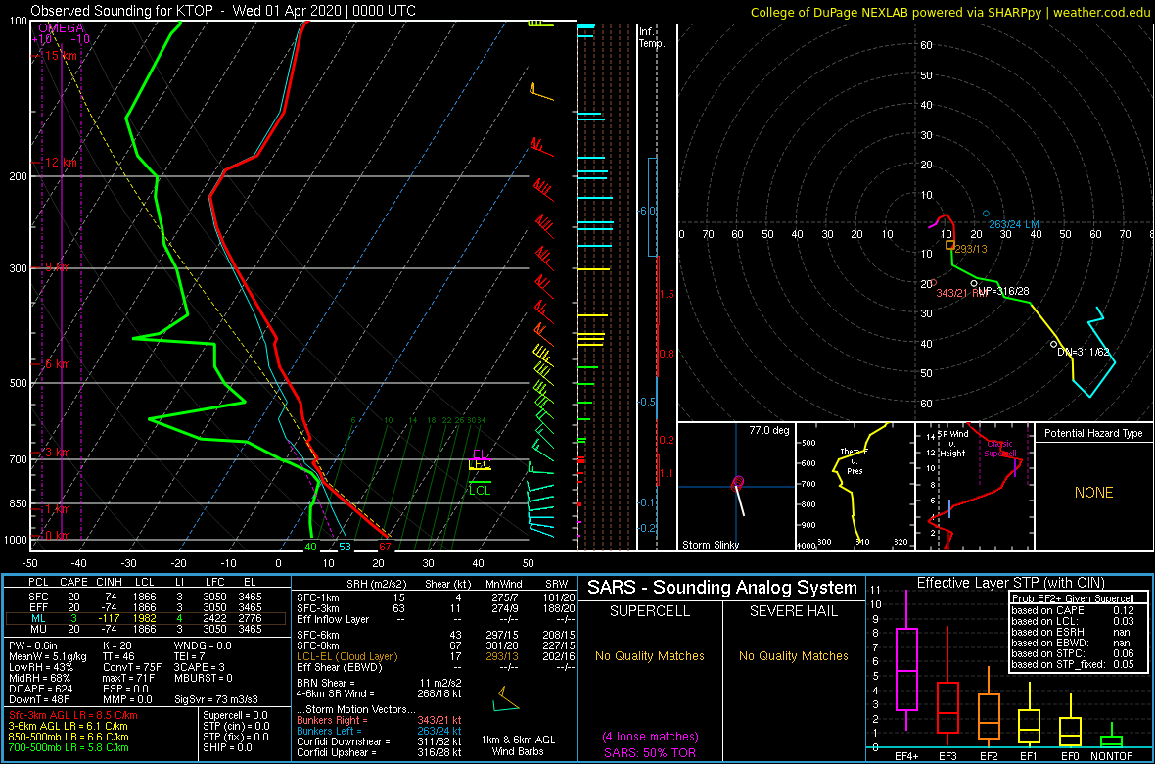1155x764 pixels.
Task: Click the 'Bunkers Right = 343/21 kt' line
Action: pos(379,720)
